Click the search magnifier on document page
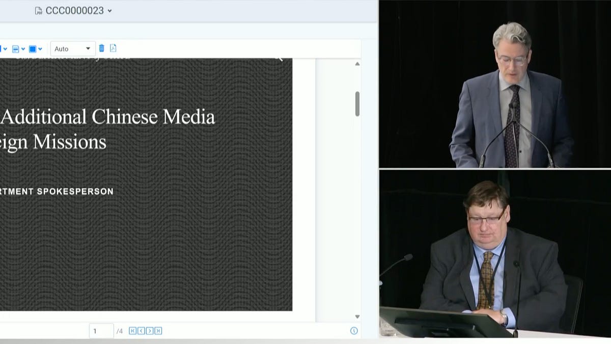Viewport: 611px width, 344px height. (279, 59)
